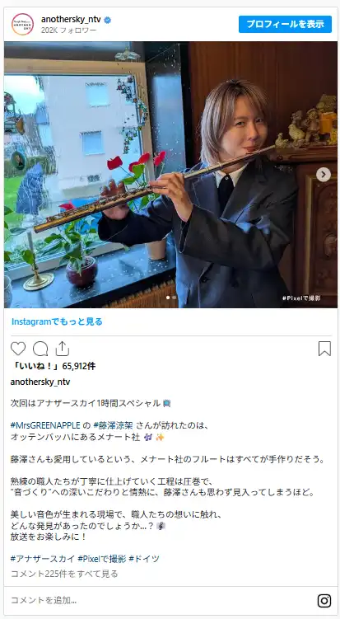Open the #MrsGREENAPPLE hashtag

tap(45, 425)
